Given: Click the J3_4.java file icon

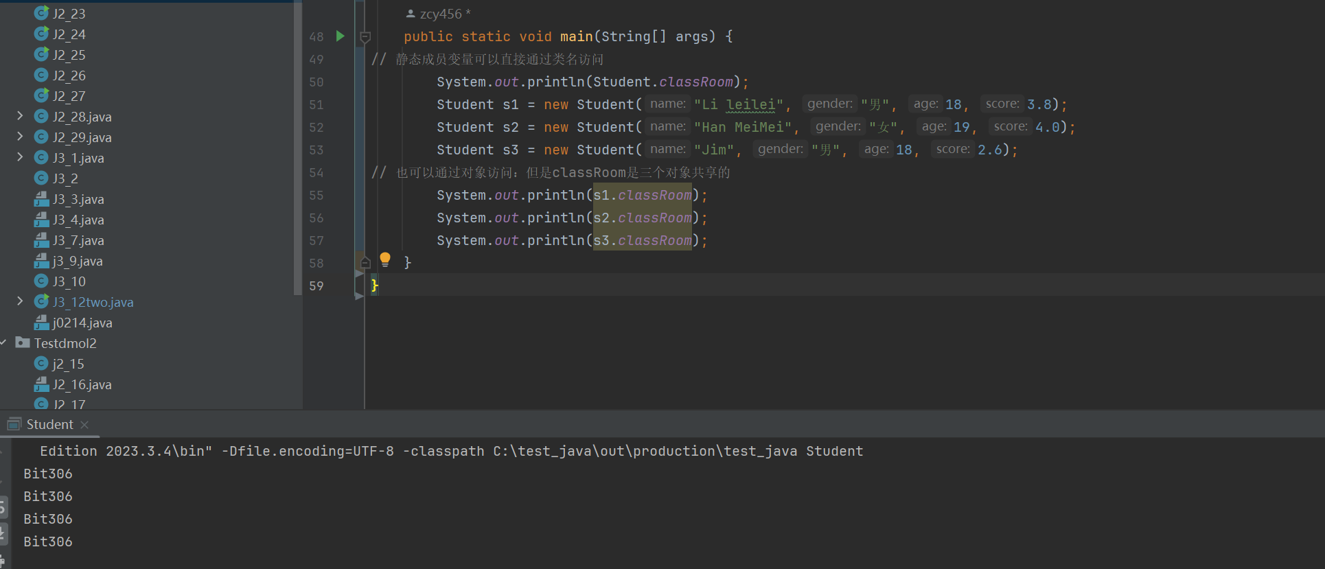Looking at the screenshot, I should pos(41,219).
